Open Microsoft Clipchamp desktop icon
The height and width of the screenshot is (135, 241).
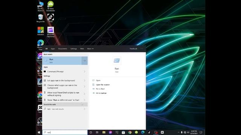tap(50, 32)
